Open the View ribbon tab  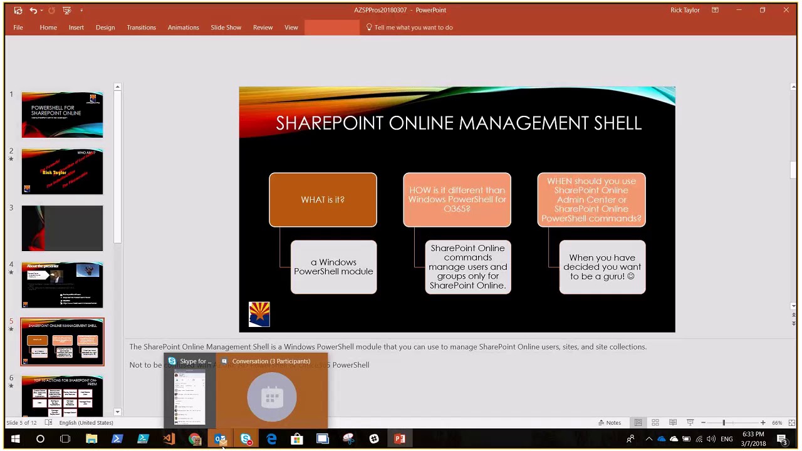pos(291,28)
